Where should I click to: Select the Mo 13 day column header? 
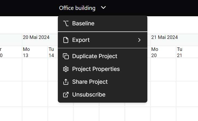[x=26, y=52]
